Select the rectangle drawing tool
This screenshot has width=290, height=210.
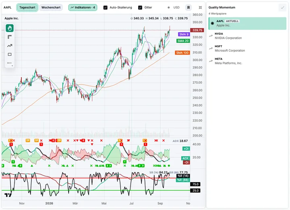tap(10, 55)
